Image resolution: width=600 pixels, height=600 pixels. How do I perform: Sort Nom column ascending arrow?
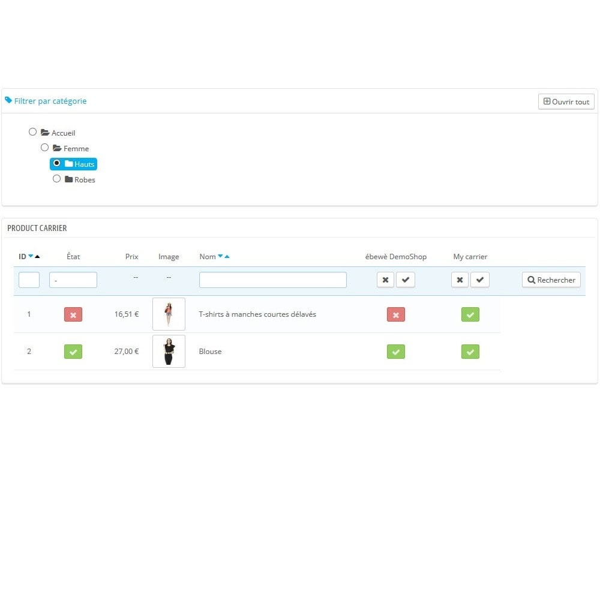(x=227, y=256)
